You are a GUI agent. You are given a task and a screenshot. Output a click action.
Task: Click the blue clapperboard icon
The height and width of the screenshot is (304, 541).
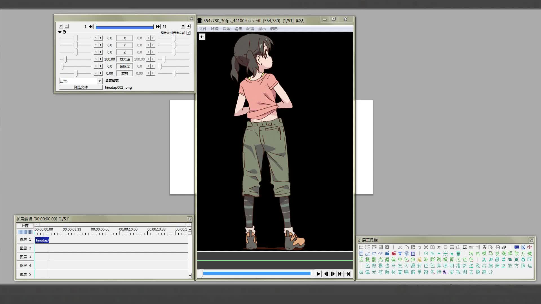pos(387,253)
